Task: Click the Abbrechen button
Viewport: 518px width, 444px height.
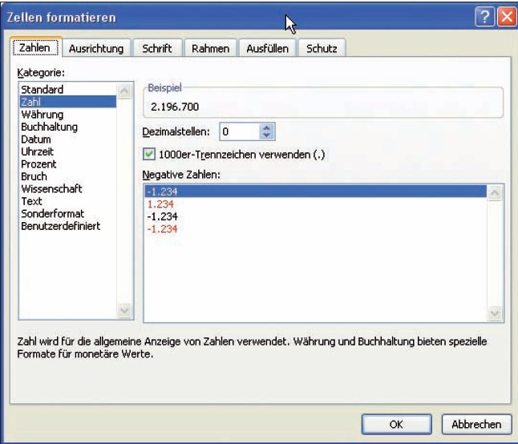Action: (x=476, y=424)
